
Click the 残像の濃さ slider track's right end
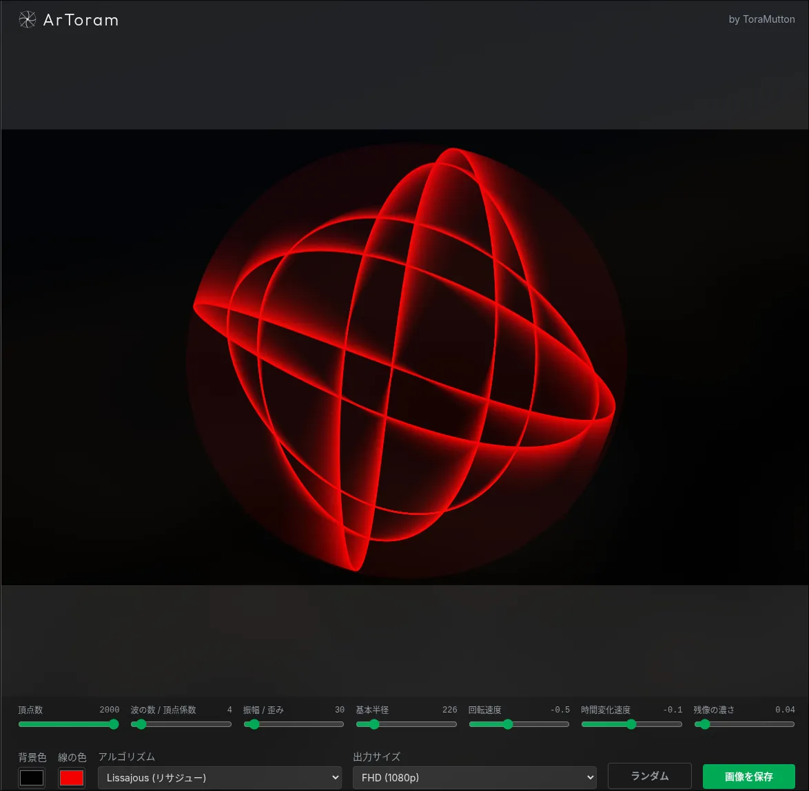pos(791,724)
